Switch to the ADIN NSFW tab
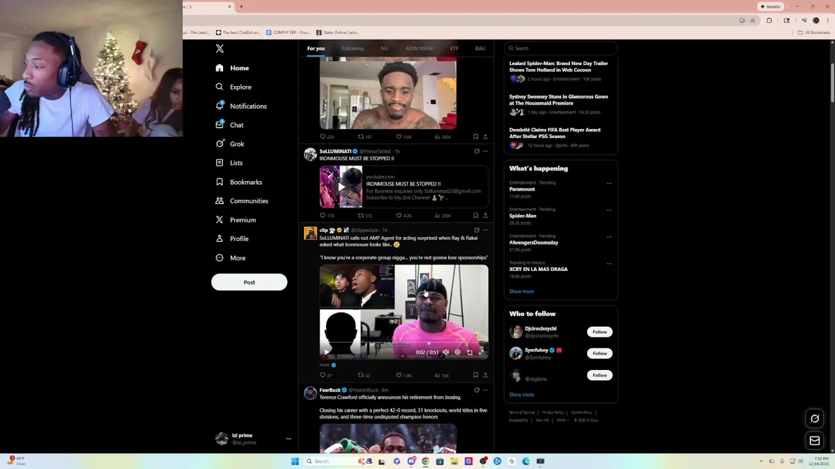The height and width of the screenshot is (469, 835). pos(419,48)
